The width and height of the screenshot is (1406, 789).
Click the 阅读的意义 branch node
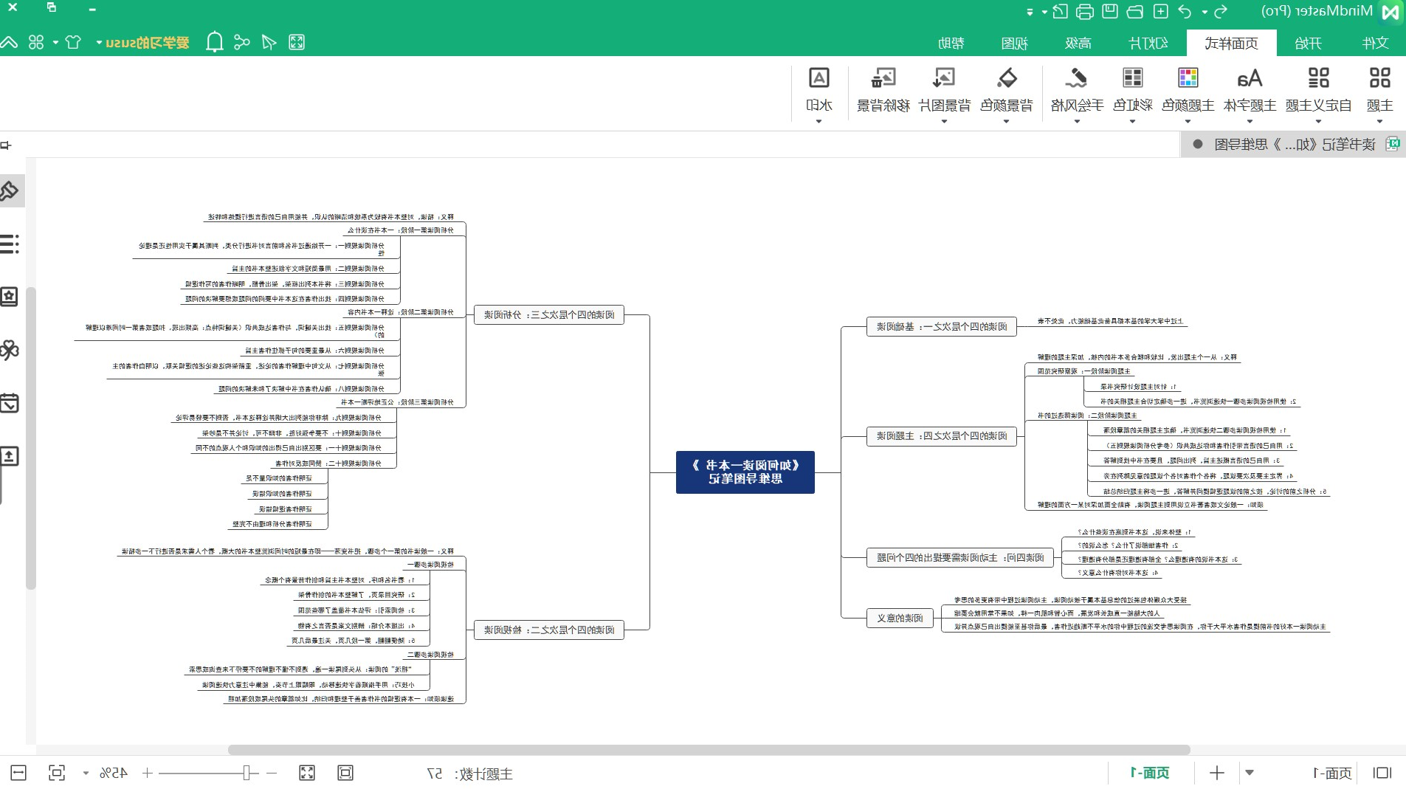click(x=900, y=618)
